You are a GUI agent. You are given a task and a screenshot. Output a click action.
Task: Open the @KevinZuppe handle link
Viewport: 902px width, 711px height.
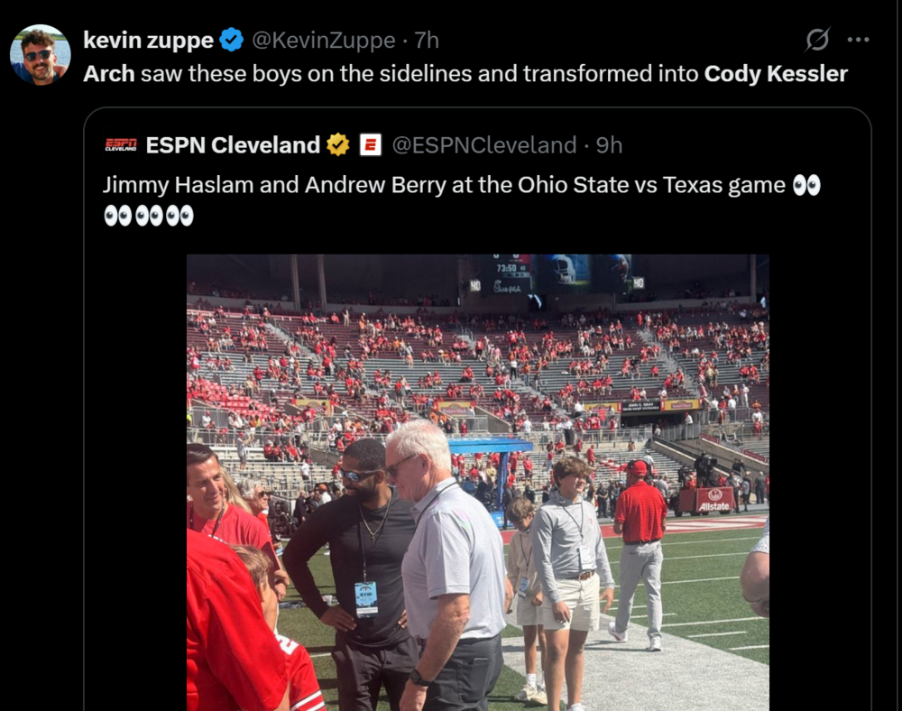pos(323,41)
